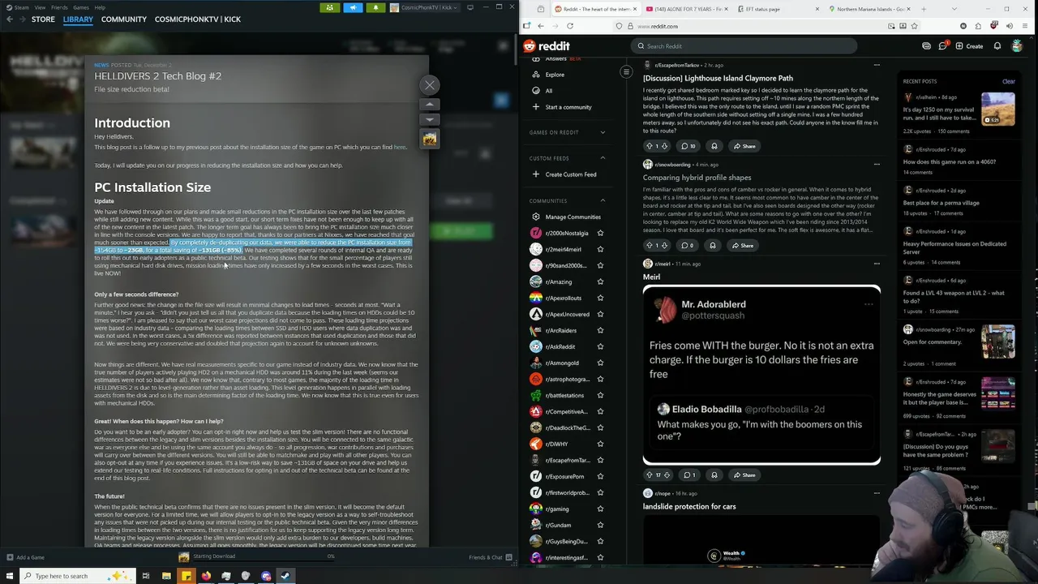Click the Reddit logo to go home
The height and width of the screenshot is (584, 1038).
coord(547,46)
